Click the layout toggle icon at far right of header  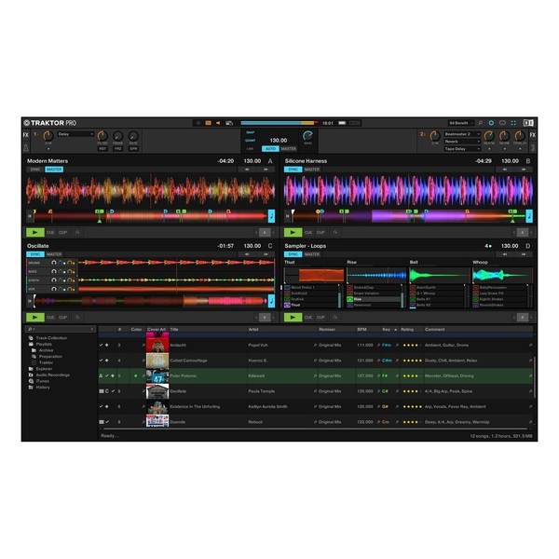click(x=528, y=123)
